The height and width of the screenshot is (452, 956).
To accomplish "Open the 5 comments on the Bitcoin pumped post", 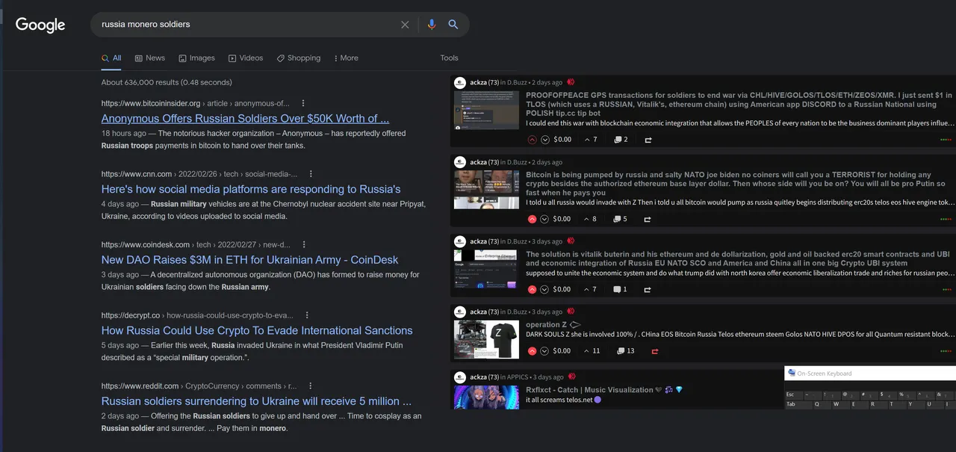I will (x=621, y=219).
